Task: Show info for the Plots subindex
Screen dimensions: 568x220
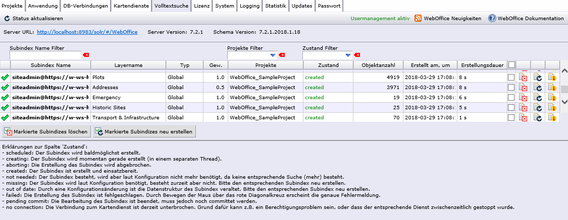Action: coord(552,78)
